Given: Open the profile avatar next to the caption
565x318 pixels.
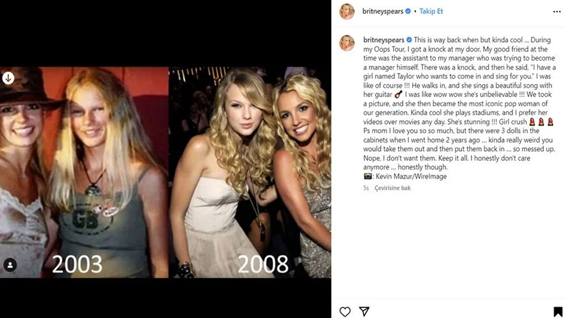Looking at the screenshot, I should click(347, 43).
